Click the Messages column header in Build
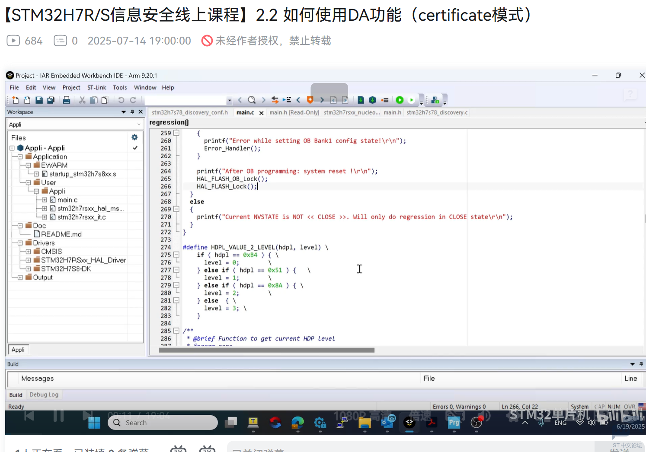646x452 pixels. (38, 379)
